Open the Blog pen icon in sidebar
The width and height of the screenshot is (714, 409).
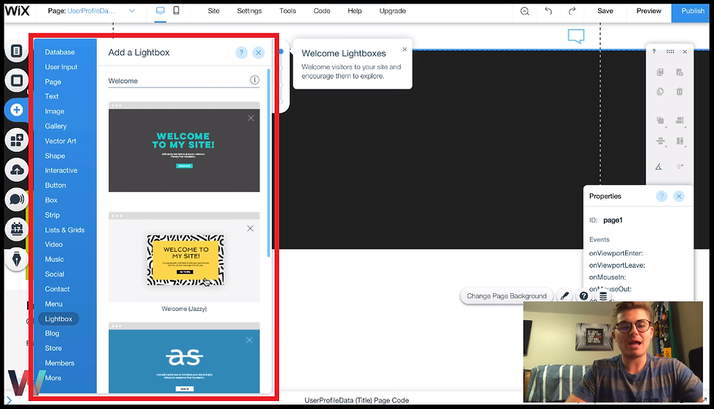point(16,259)
